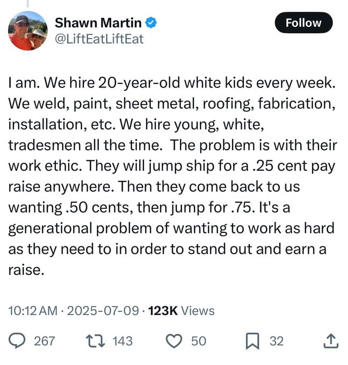Open the share upload arrow icon
The image size is (348, 365).
tap(331, 341)
